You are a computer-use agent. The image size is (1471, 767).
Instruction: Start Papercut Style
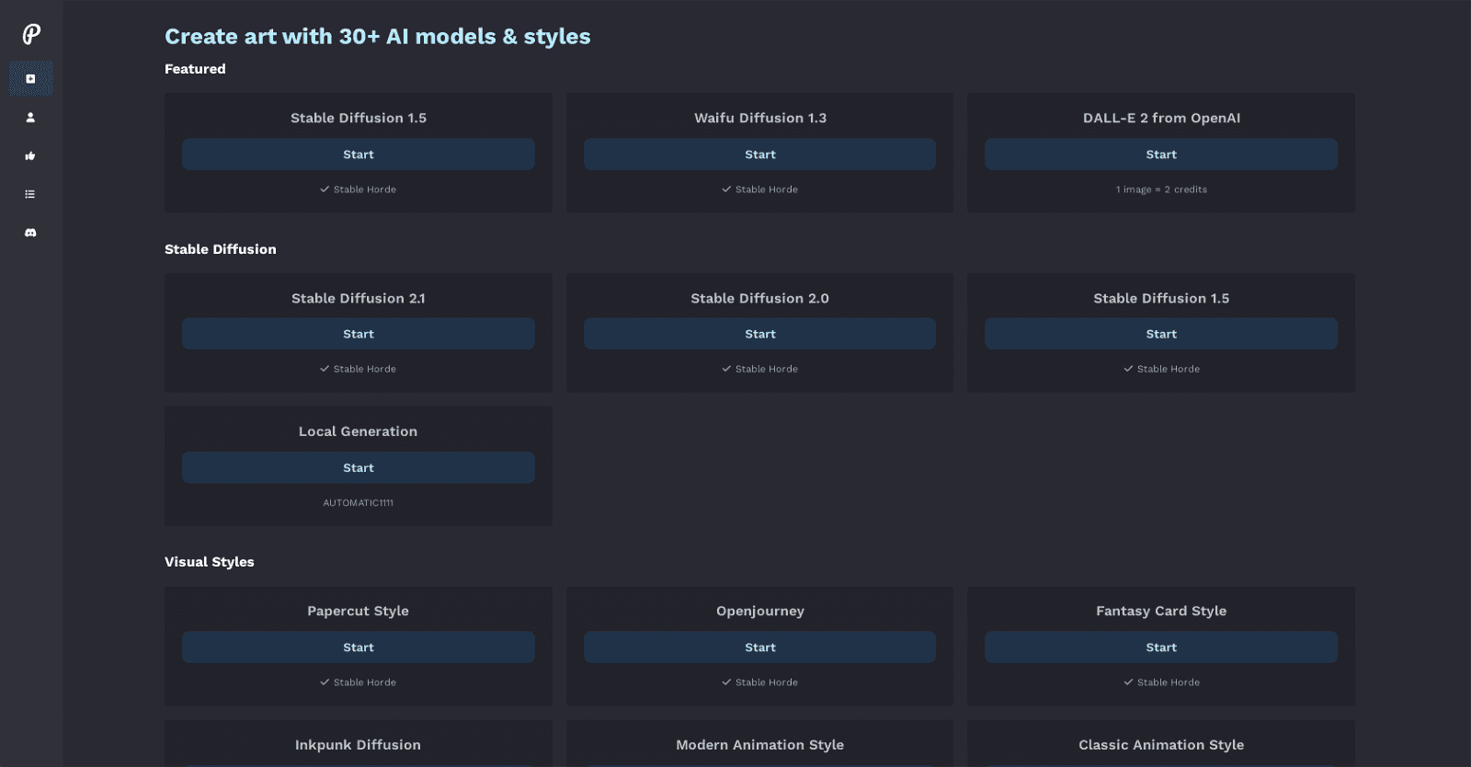[x=358, y=647]
